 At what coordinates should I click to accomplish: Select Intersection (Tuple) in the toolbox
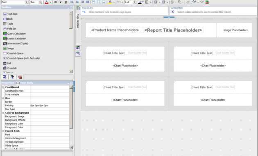[x=16, y=44]
